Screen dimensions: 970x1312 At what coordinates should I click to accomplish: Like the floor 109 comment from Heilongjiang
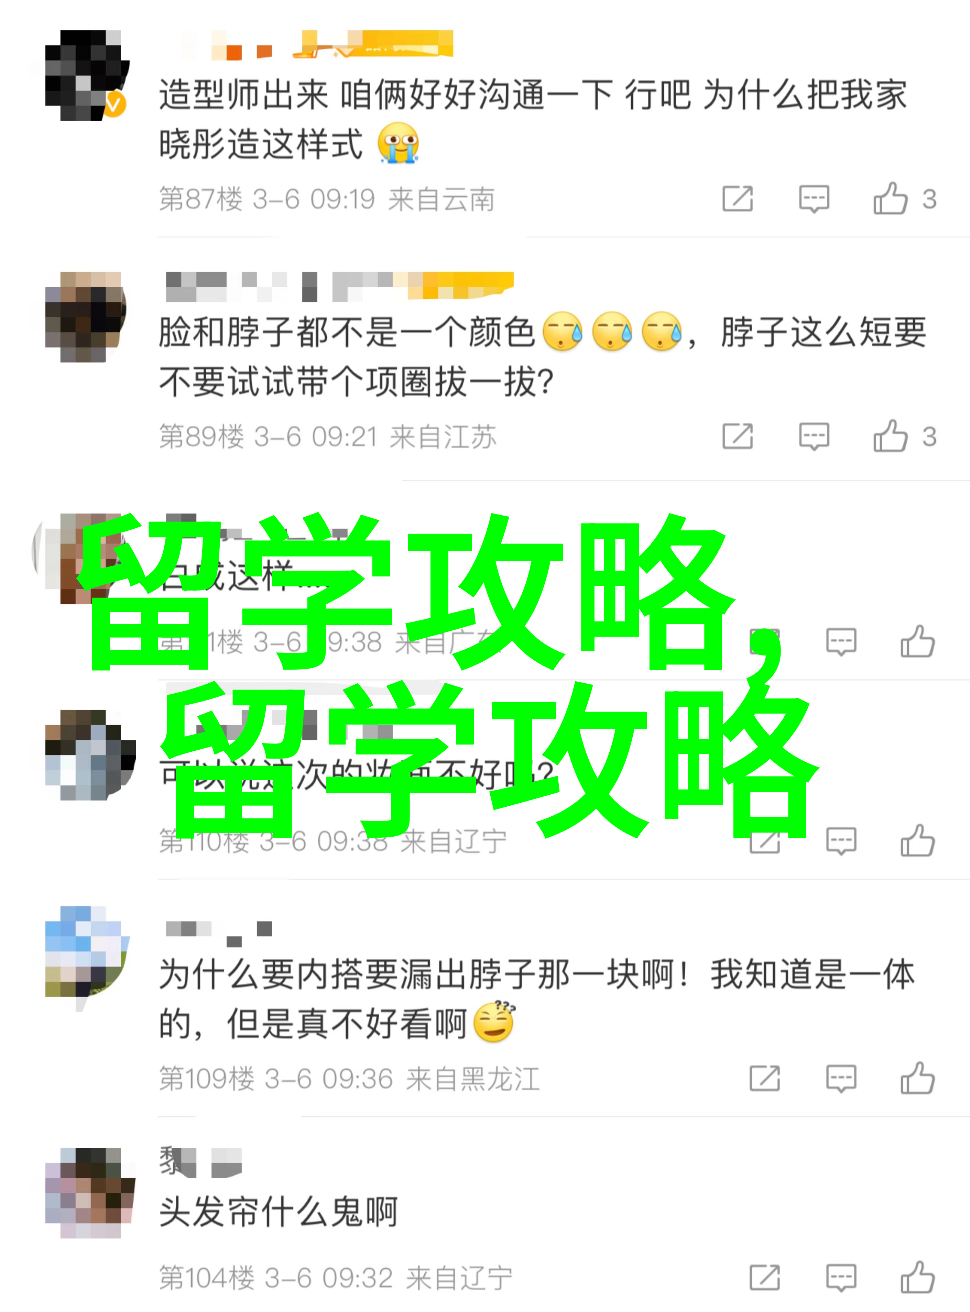pyautogui.click(x=918, y=1078)
